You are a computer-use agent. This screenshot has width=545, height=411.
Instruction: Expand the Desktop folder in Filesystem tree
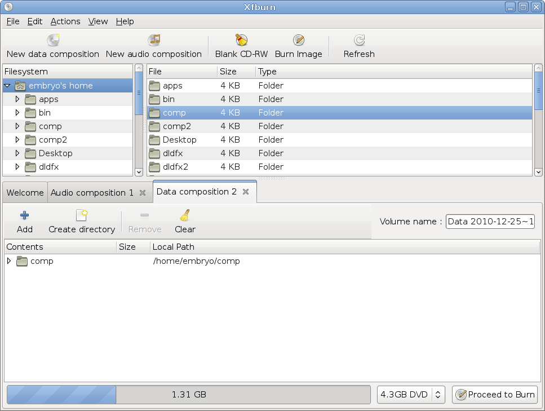coord(17,153)
